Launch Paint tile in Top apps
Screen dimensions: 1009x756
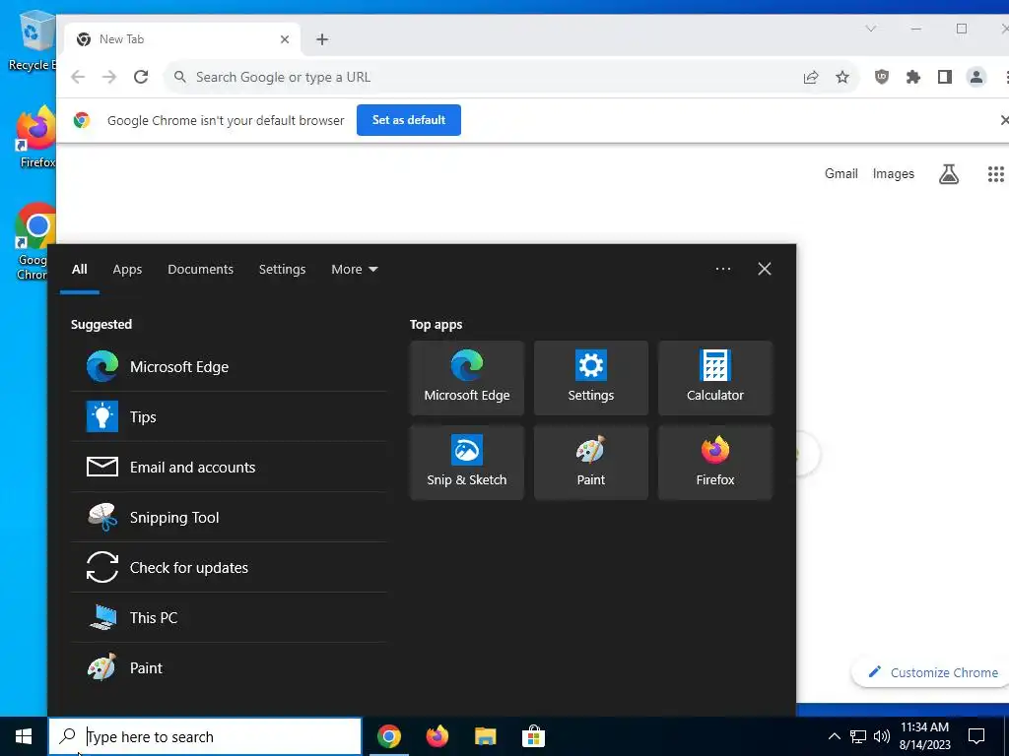coord(591,463)
